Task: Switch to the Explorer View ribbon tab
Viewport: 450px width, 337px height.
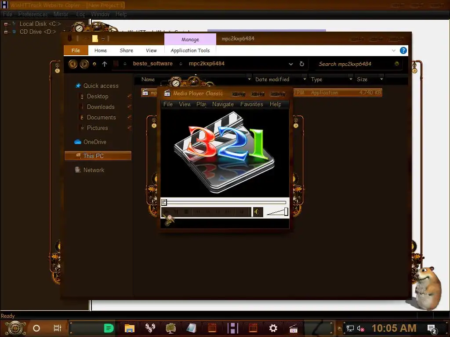Action: click(151, 50)
